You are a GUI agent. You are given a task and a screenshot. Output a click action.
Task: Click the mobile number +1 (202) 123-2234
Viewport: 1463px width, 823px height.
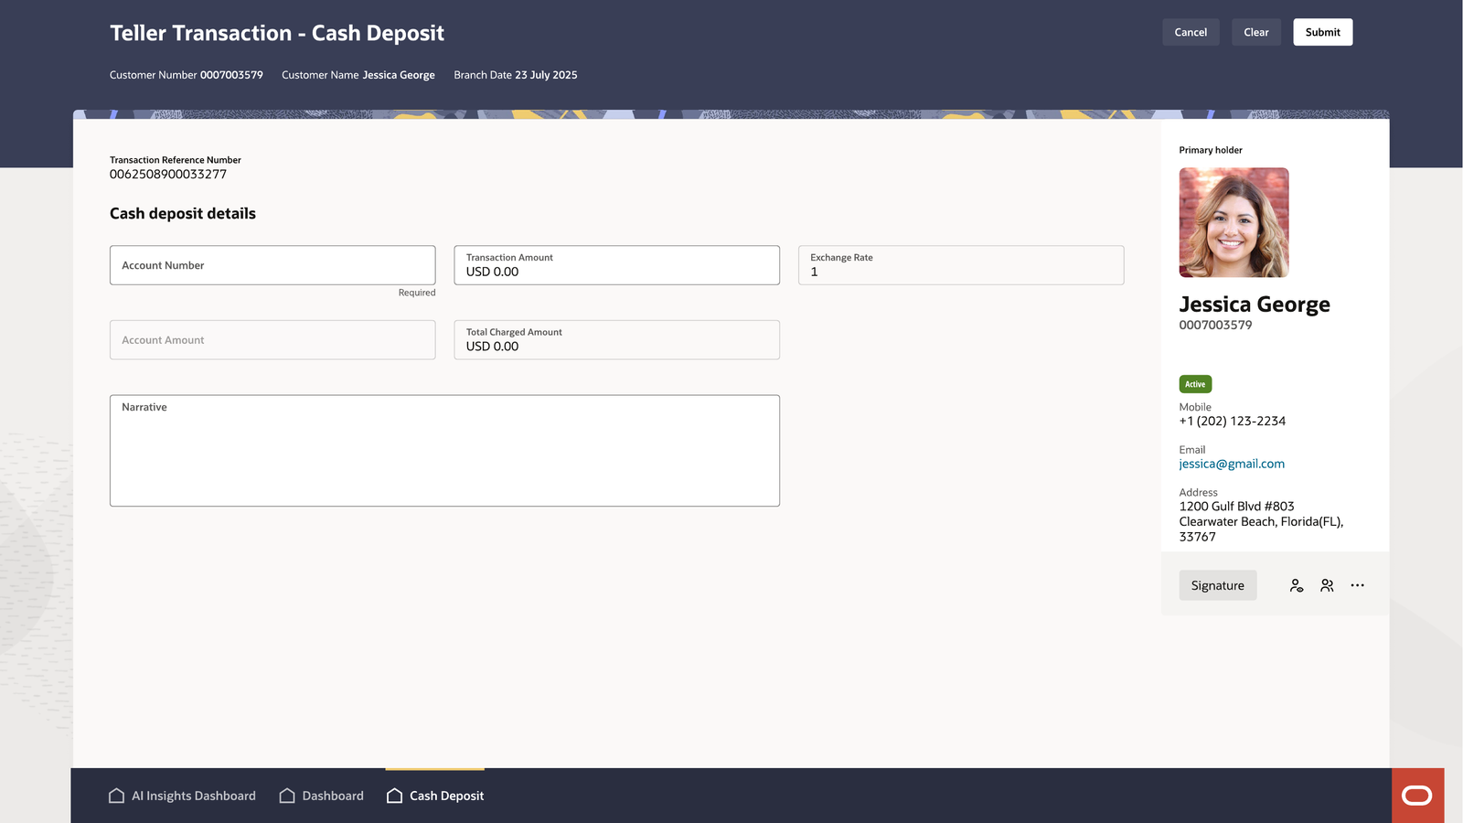point(1232,422)
